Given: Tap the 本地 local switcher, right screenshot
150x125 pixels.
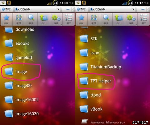Looking at the screenshot, I should [82, 9].
